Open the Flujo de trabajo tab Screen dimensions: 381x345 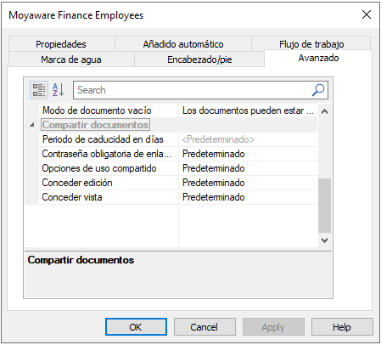click(311, 44)
